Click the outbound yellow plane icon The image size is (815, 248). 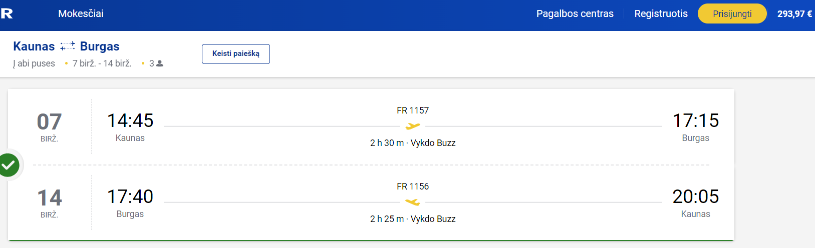[413, 126]
